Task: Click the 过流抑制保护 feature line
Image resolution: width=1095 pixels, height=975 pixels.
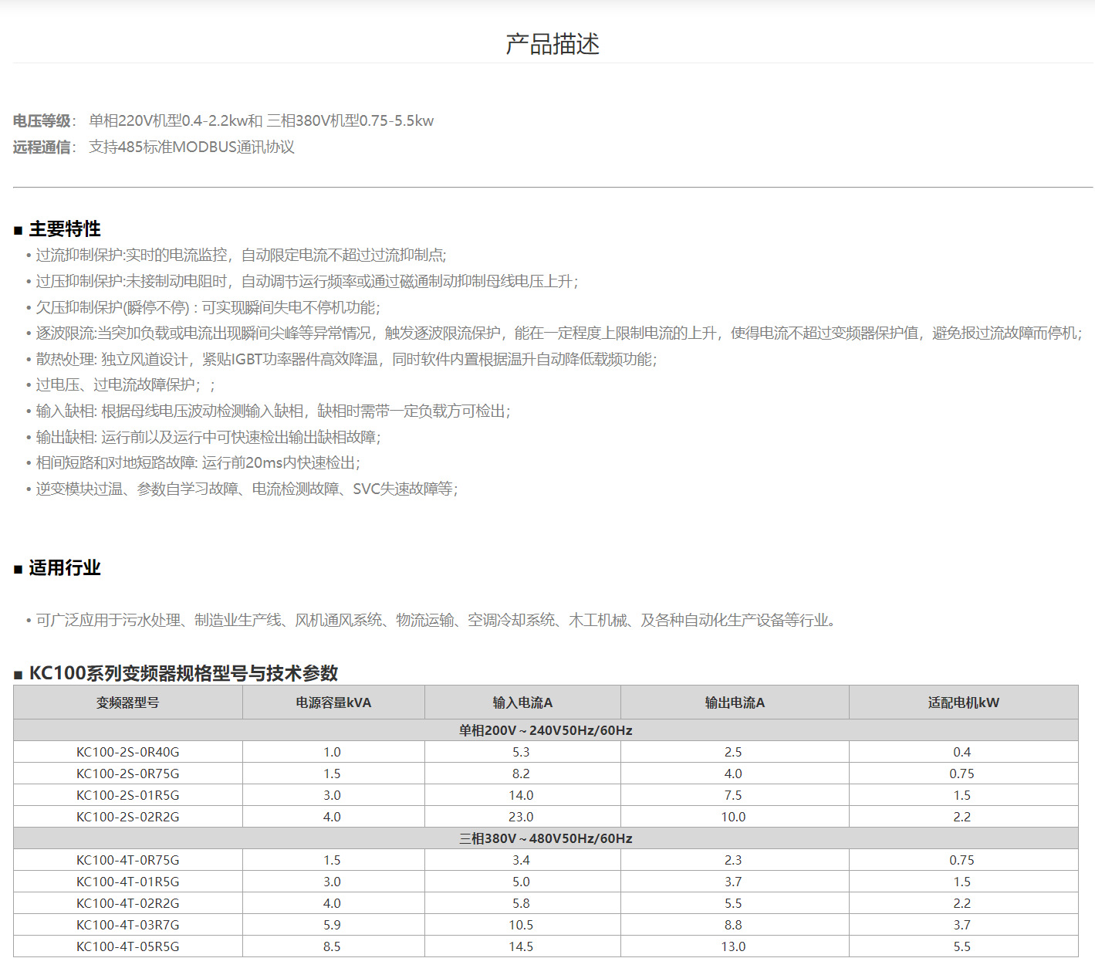Action: click(x=241, y=255)
